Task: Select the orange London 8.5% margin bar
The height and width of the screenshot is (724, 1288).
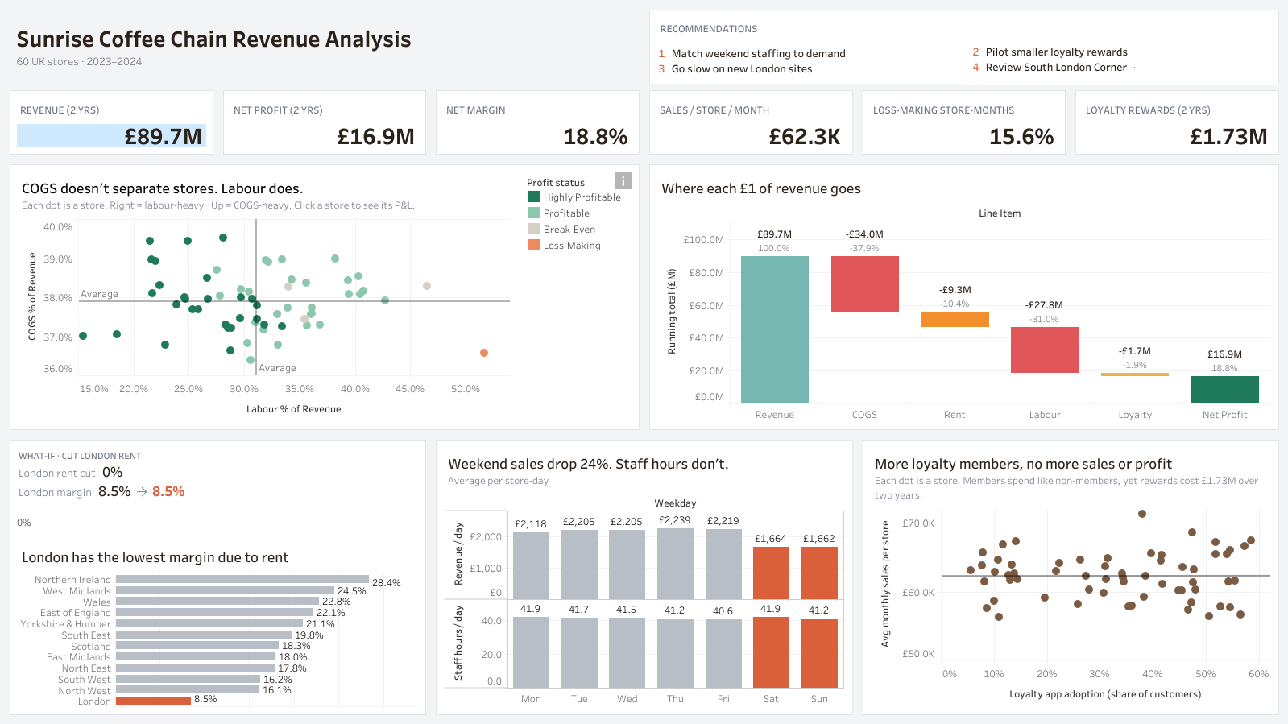Action: click(153, 701)
